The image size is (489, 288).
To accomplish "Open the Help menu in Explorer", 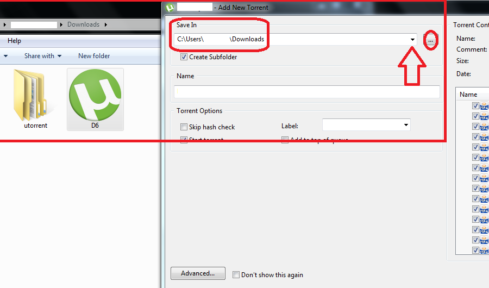I will [x=14, y=41].
